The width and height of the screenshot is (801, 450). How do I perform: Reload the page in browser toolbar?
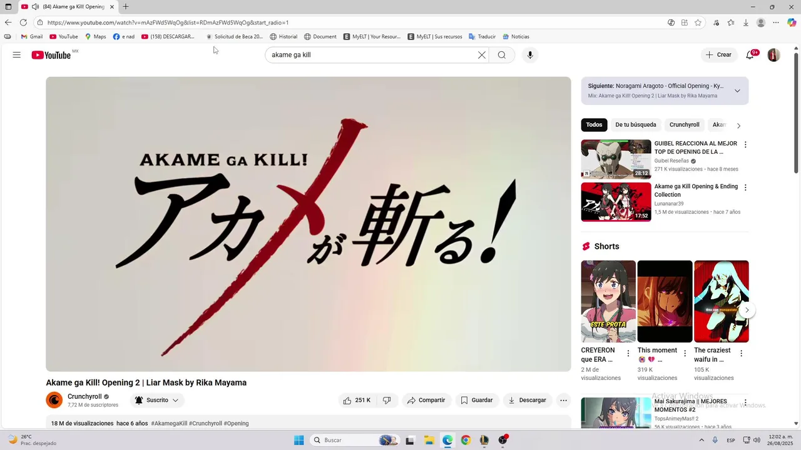coord(23,22)
